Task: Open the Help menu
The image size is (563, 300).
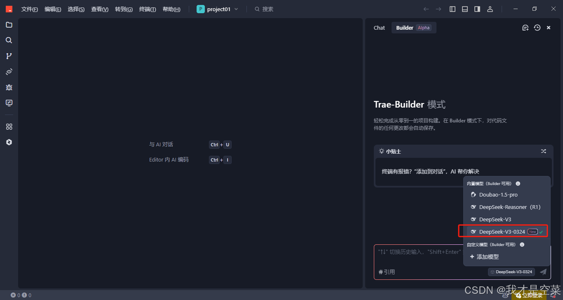Action: (171, 9)
